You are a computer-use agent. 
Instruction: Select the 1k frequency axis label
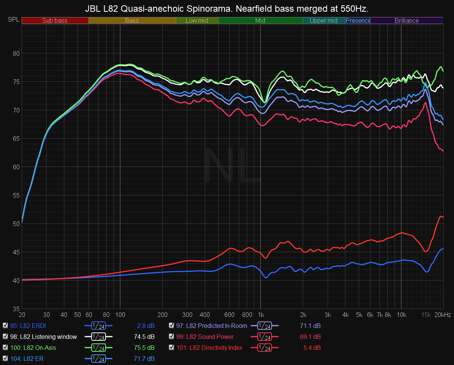pos(260,315)
